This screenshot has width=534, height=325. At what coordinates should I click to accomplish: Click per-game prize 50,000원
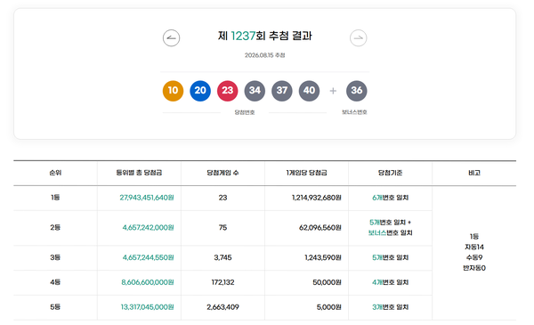click(x=327, y=282)
